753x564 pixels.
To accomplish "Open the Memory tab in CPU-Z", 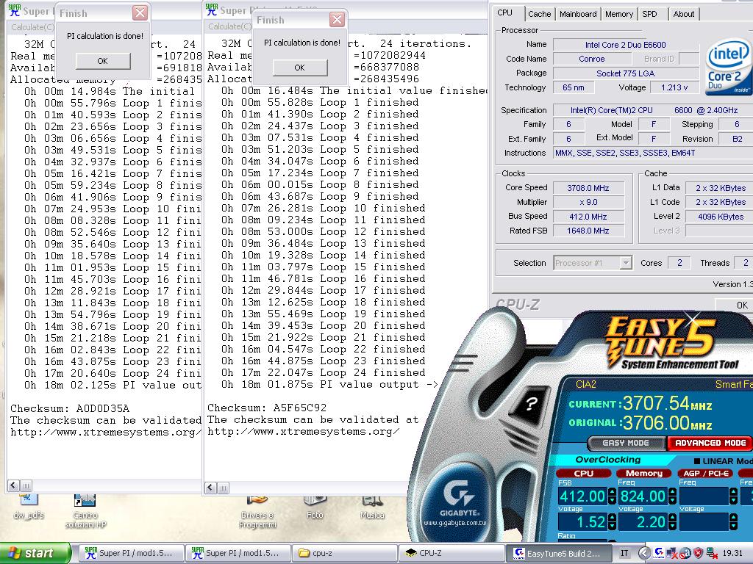I will 619,14.
